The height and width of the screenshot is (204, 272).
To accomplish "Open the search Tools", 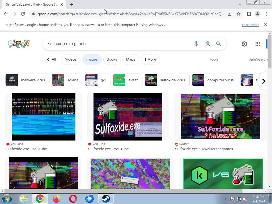I will pyautogui.click(x=214, y=59).
